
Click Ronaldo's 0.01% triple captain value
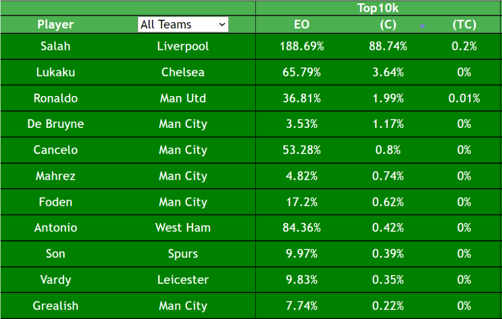(464, 98)
